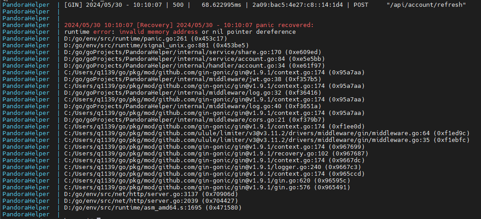
Task: Click the gin.go:620 stack line
Action: click(x=207, y=180)
